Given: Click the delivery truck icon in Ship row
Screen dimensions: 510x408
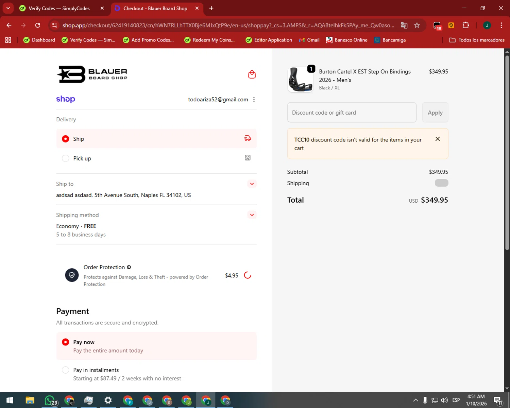Looking at the screenshot, I should [248, 138].
